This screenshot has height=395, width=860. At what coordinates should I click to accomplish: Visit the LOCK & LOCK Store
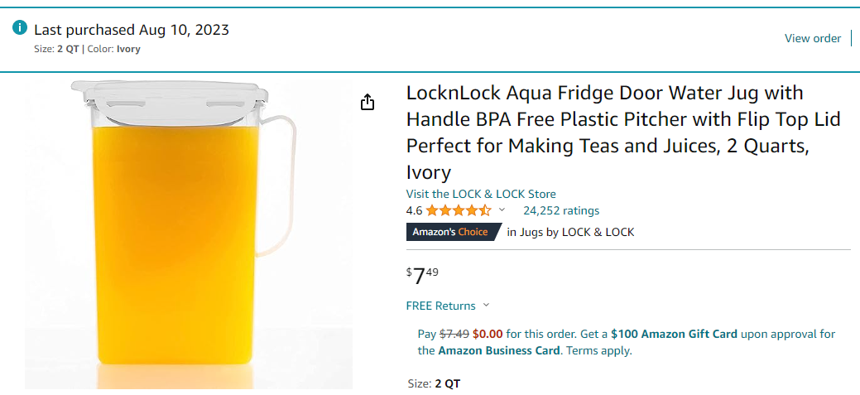[481, 194]
